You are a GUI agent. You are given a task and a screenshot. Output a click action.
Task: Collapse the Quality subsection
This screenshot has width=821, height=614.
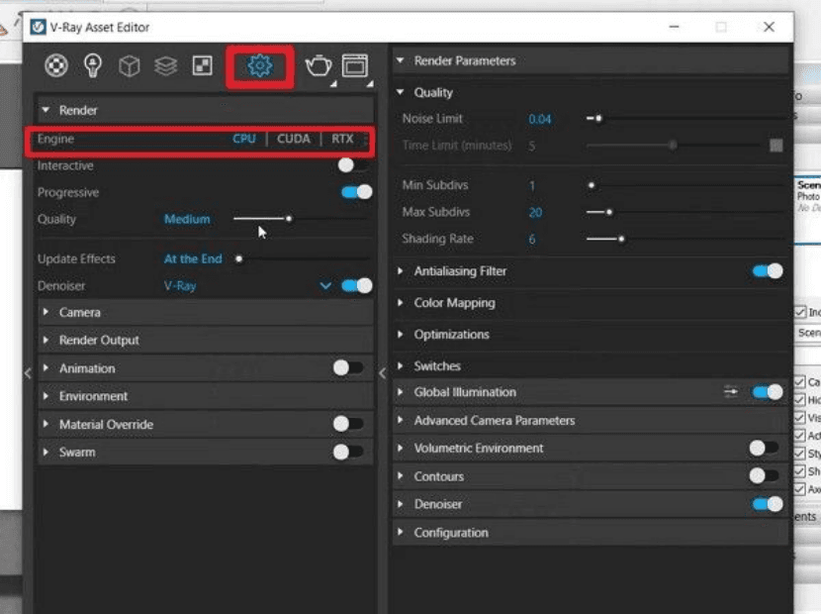[x=401, y=92]
